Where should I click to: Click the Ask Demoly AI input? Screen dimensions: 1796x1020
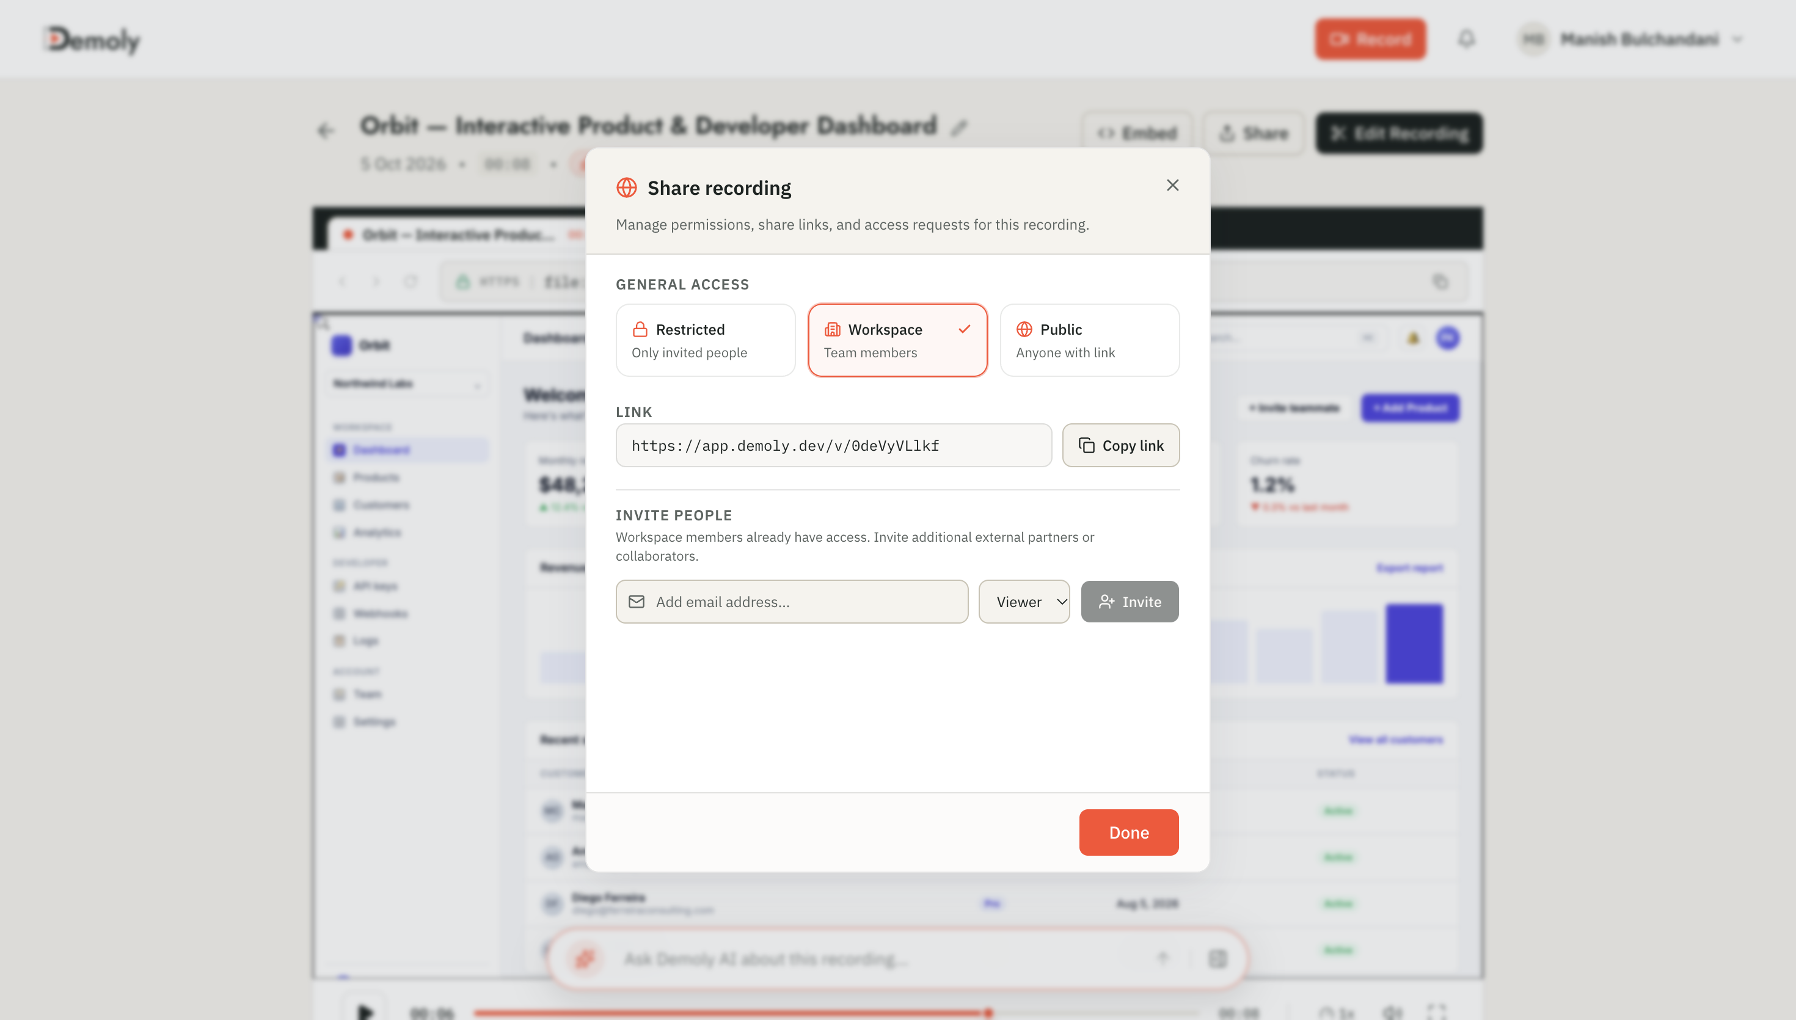tap(883, 959)
